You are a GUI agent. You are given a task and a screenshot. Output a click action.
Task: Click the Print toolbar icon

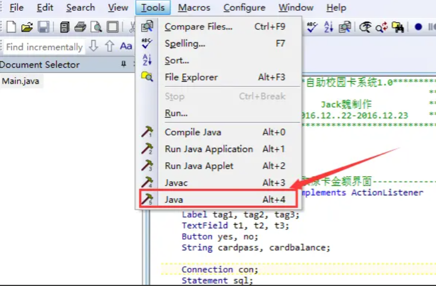click(x=80, y=27)
